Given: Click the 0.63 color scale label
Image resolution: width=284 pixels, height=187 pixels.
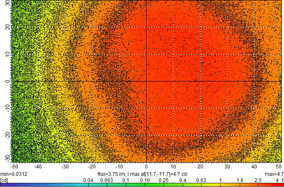Looking at the screenshot, I should pyautogui.click(x=201, y=180).
